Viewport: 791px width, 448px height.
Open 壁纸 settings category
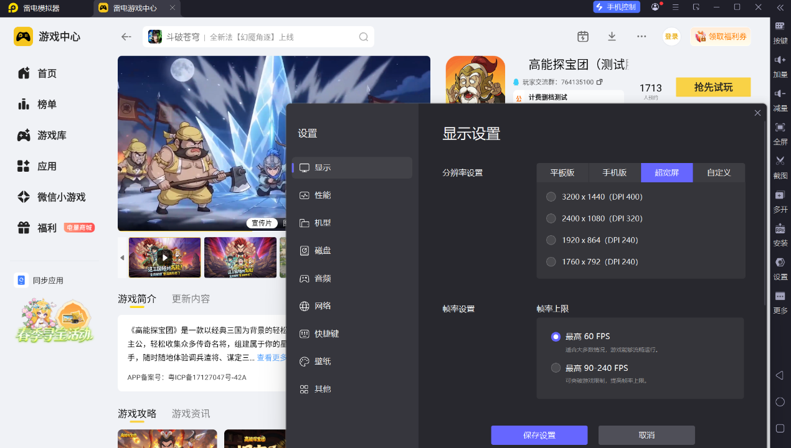(352, 362)
